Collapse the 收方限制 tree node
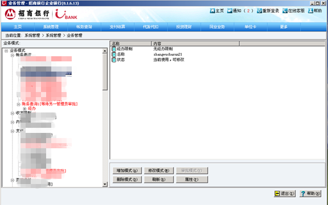This screenshot has height=205, width=328. (x=12, y=113)
